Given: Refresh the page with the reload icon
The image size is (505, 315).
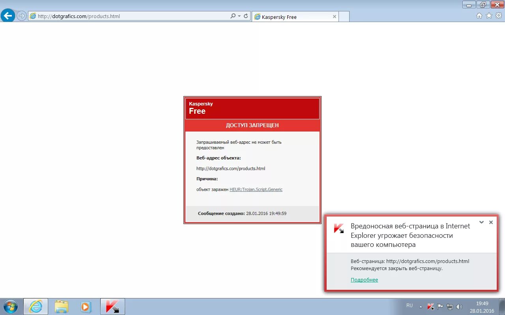Looking at the screenshot, I should point(246,16).
